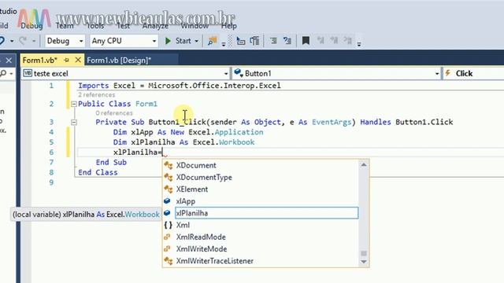Open the Window menu
The width and height of the screenshot is (504, 283).
click(195, 26)
